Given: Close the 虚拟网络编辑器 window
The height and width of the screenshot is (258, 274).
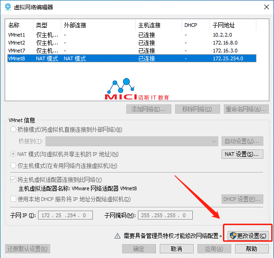Looking at the screenshot, I should click(x=267, y=7).
